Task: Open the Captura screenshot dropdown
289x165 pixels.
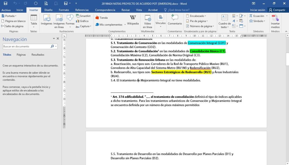Action: coord(84,26)
